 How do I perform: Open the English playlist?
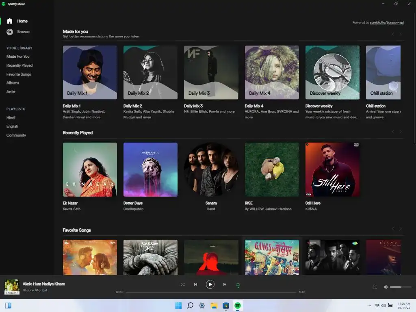(12, 126)
